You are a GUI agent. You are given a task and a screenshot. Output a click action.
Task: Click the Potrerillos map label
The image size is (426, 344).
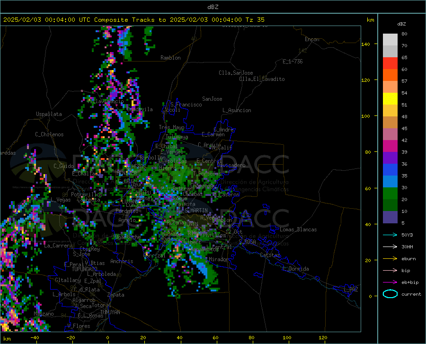click(87, 194)
